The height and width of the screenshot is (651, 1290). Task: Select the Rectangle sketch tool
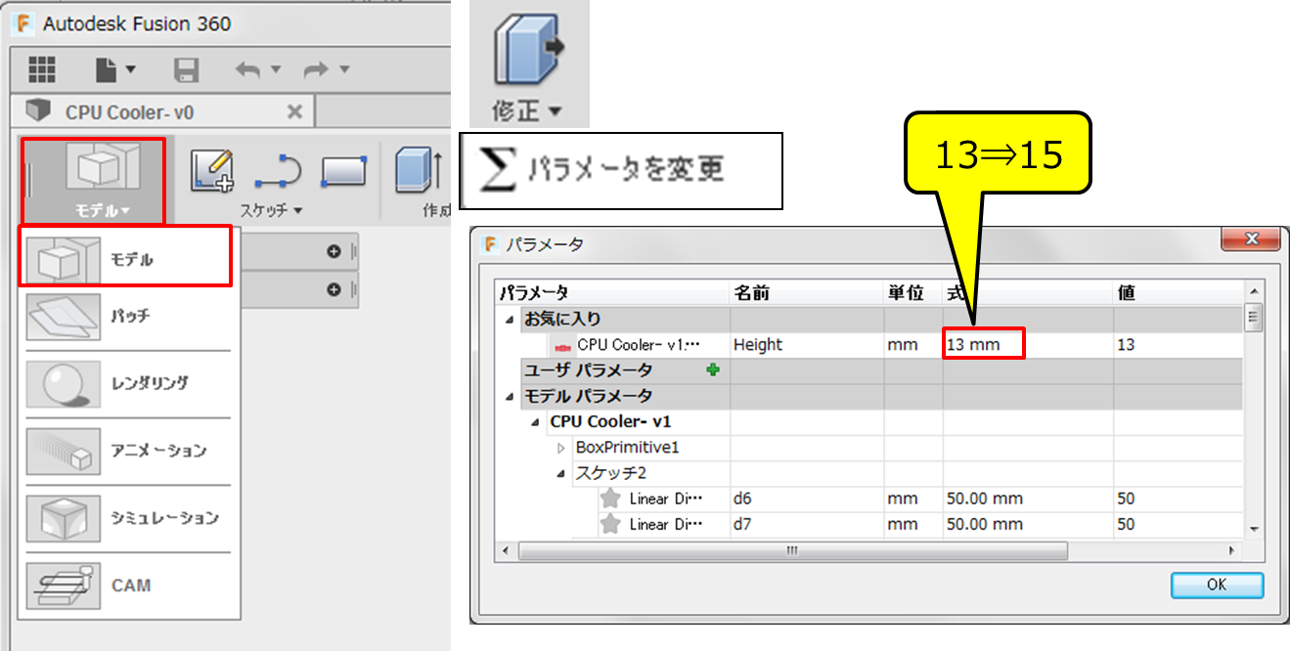pyautogui.click(x=343, y=170)
